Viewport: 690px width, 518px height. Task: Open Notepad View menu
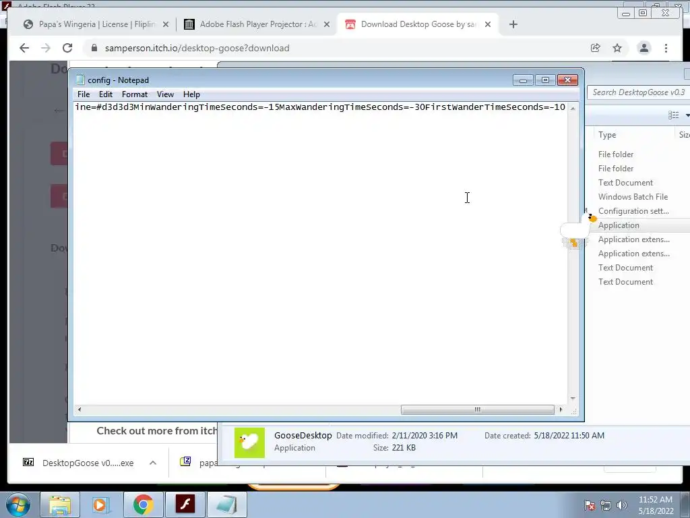tap(166, 94)
